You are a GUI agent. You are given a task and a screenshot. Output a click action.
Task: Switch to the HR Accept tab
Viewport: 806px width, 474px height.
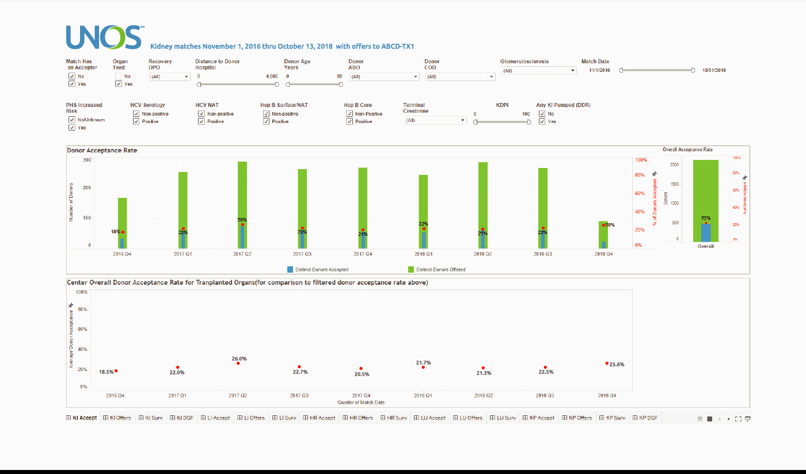(319, 418)
